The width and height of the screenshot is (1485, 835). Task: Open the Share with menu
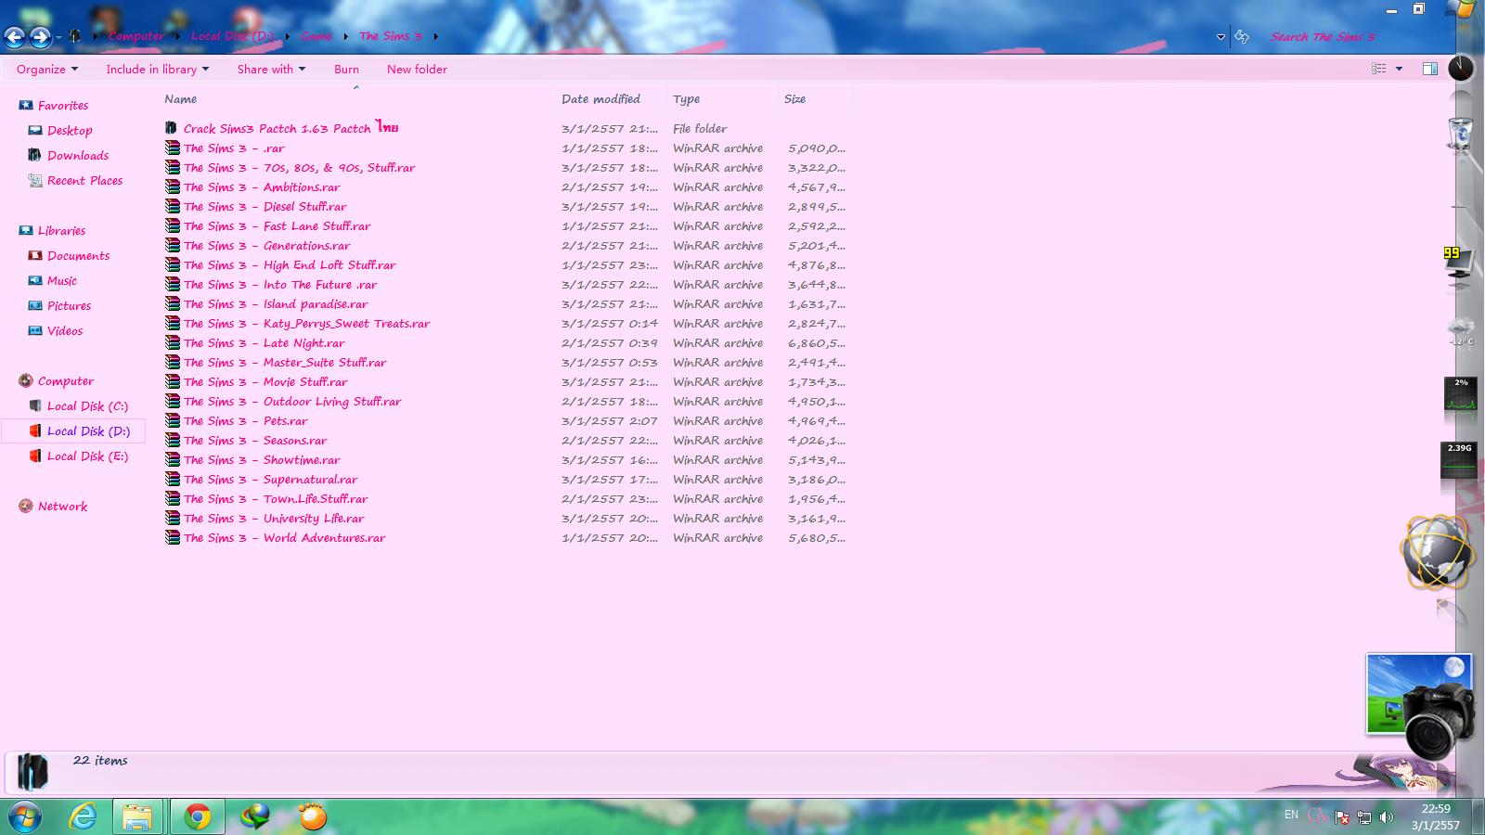[271, 69]
